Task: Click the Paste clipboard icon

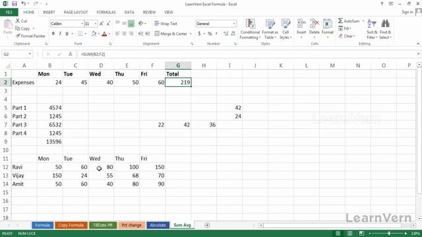Action: coord(8,24)
